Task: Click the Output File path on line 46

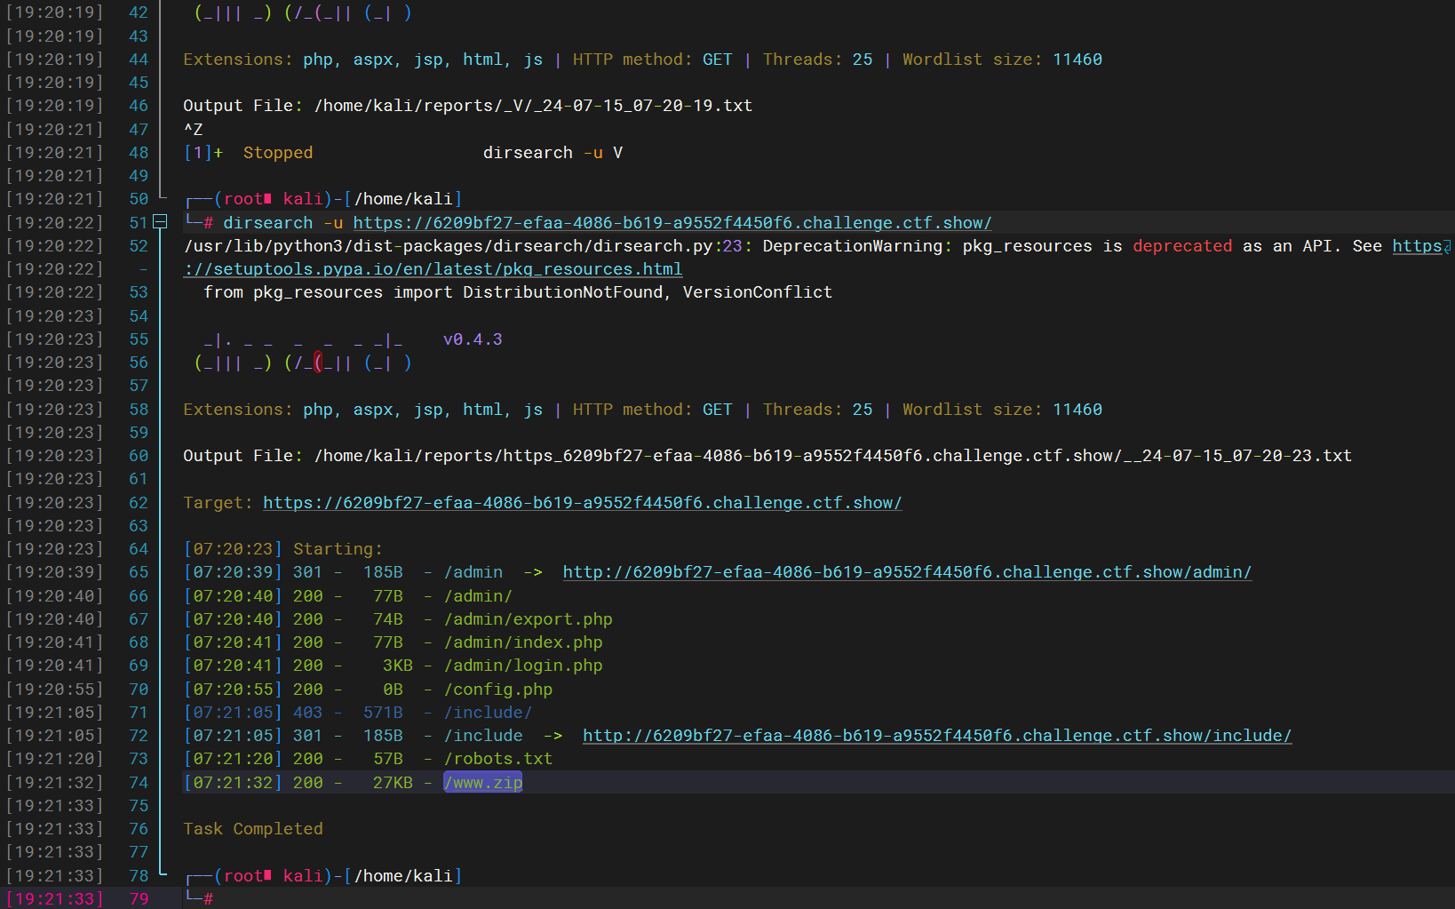Action: click(533, 106)
